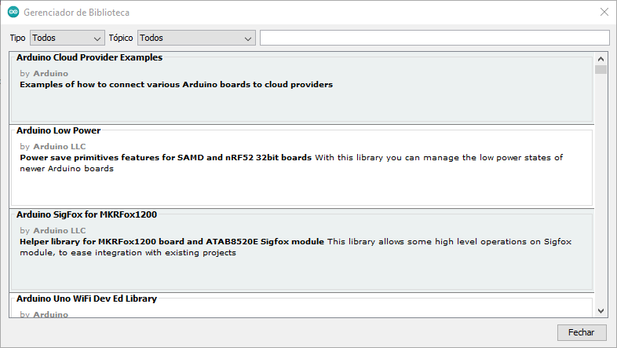Open the Tópico dropdown
617x348 pixels.
point(196,38)
